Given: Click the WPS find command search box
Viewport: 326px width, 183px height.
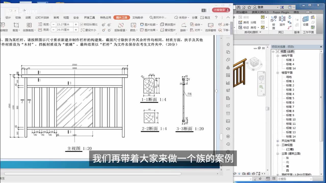Looking at the screenshot, I should (158, 18).
